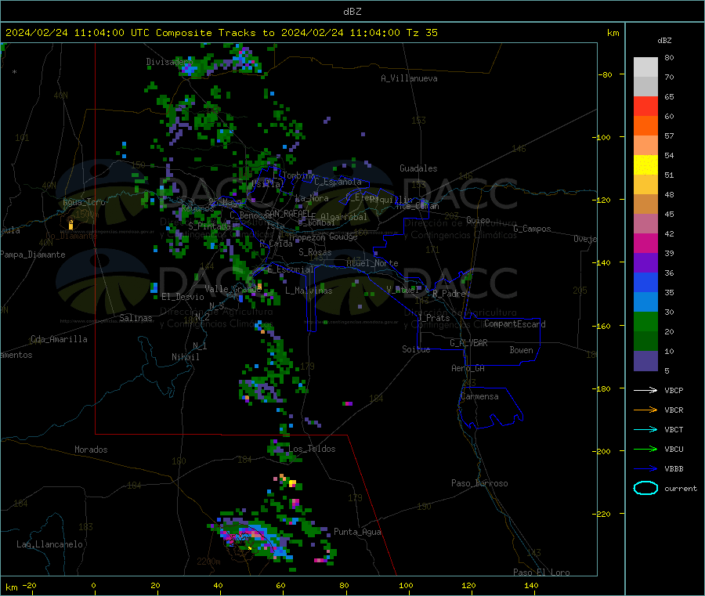Click the 'R_Padre' map label
Viewport: 705px width, 596px height.
pyautogui.click(x=449, y=294)
